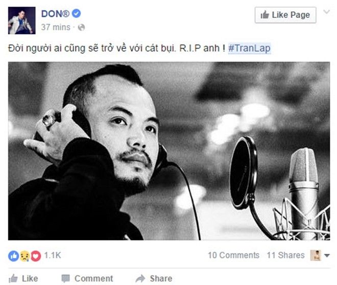Open the 11 Shares link
The height and width of the screenshot is (285, 337).
tap(285, 255)
